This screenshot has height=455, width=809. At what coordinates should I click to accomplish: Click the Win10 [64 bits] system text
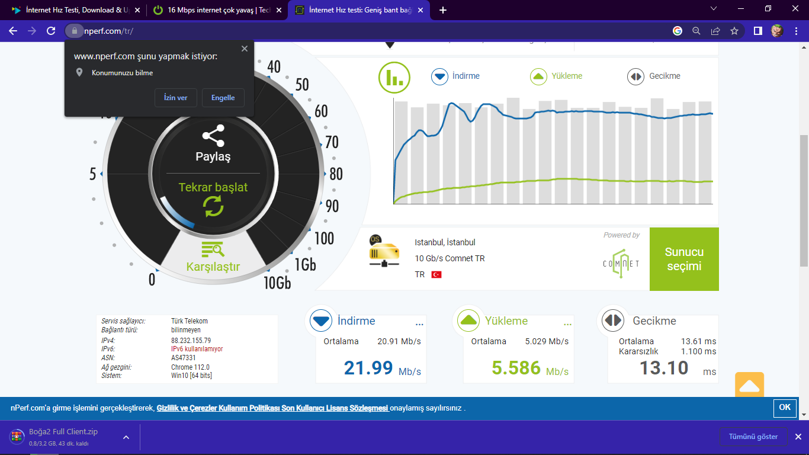tap(191, 376)
